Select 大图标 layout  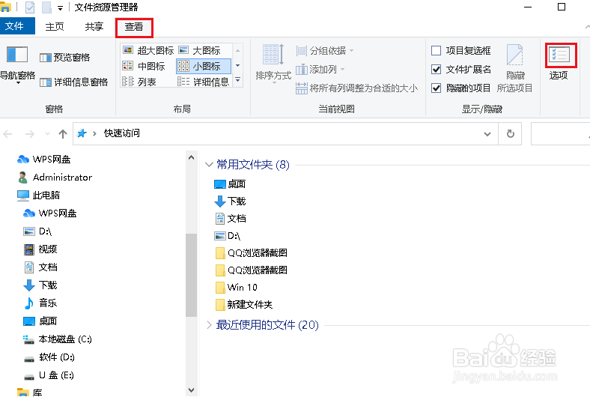[x=199, y=50]
